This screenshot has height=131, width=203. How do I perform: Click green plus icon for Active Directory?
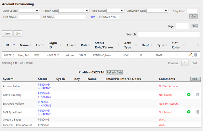click(x=189, y=95)
